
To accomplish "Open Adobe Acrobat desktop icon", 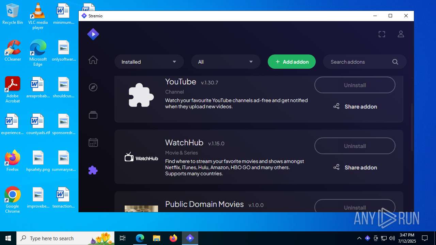I will (x=13, y=89).
